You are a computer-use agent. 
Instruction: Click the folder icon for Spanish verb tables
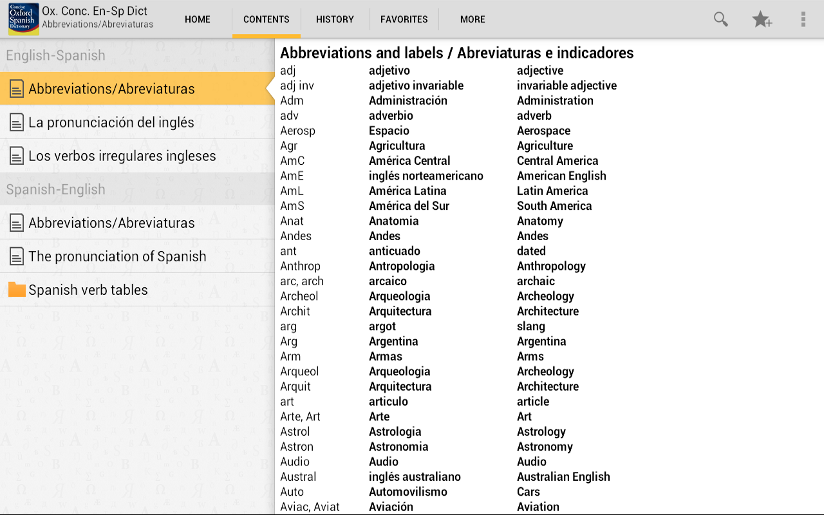click(x=17, y=290)
